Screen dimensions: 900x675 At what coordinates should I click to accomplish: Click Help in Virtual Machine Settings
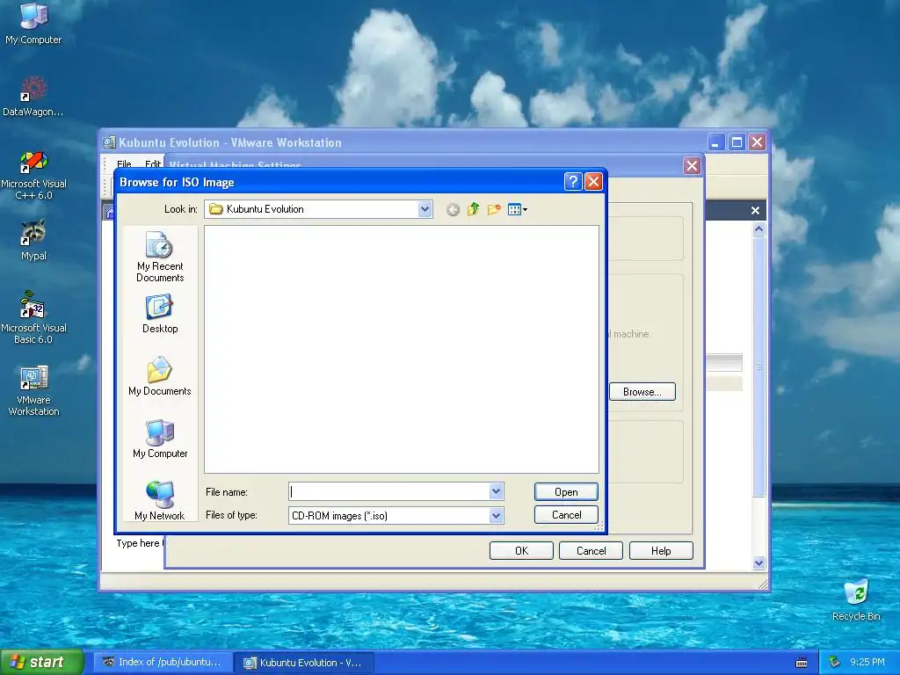coord(661,551)
